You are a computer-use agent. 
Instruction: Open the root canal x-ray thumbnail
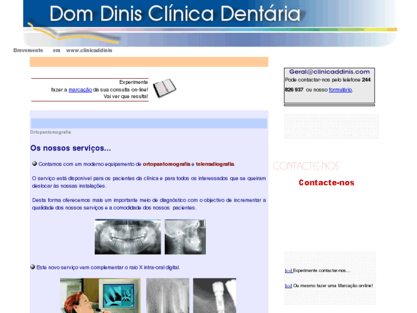[167, 295]
